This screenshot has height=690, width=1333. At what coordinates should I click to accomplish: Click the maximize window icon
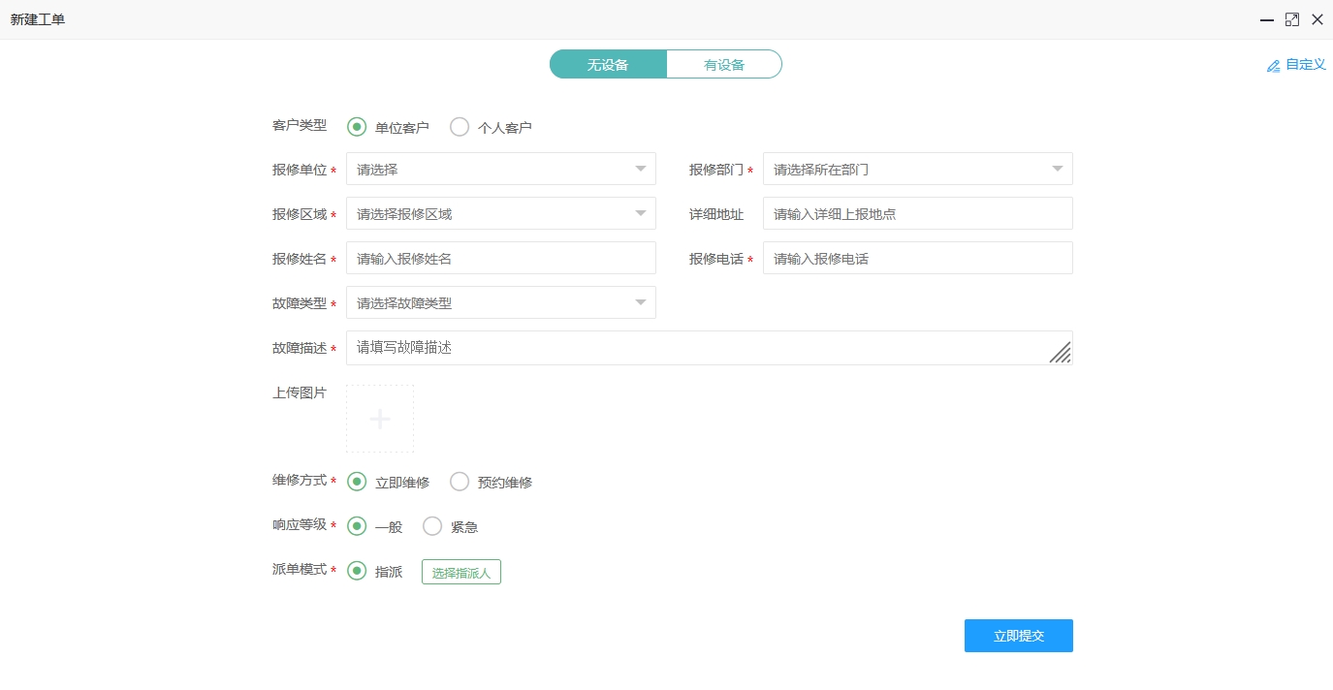pos(1291,19)
